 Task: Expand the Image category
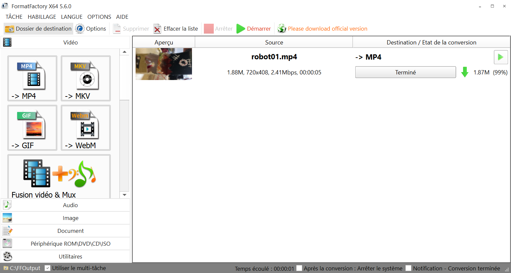pyautogui.click(x=65, y=218)
